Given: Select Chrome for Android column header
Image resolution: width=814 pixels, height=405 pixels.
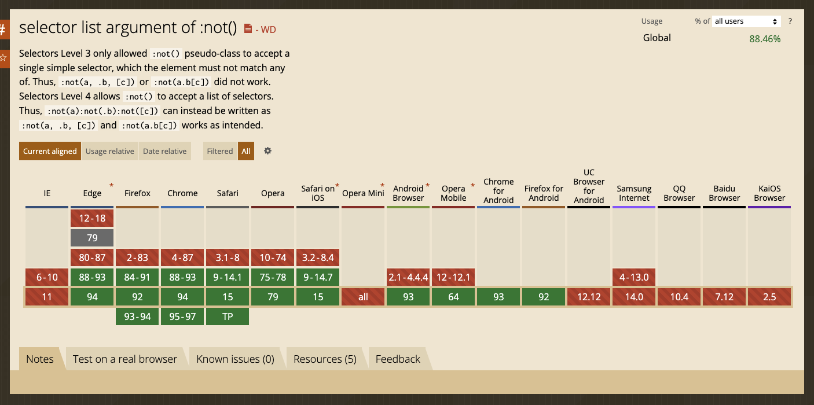Looking at the screenshot, I should click(x=498, y=191).
